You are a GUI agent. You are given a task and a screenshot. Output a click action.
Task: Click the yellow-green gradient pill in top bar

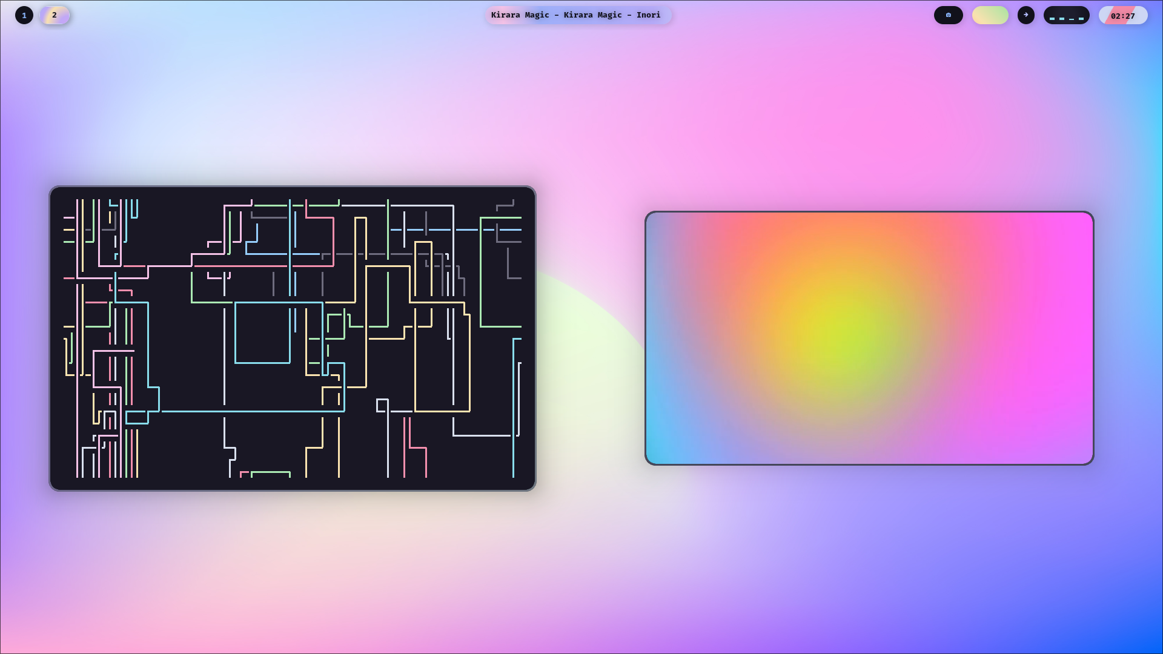990,15
